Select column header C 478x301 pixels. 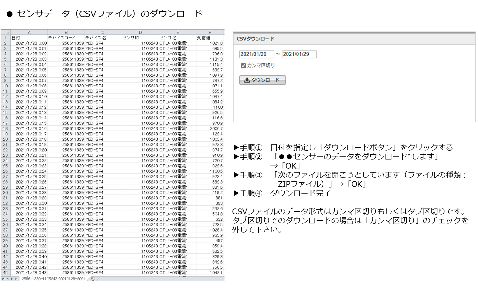pos(103,32)
